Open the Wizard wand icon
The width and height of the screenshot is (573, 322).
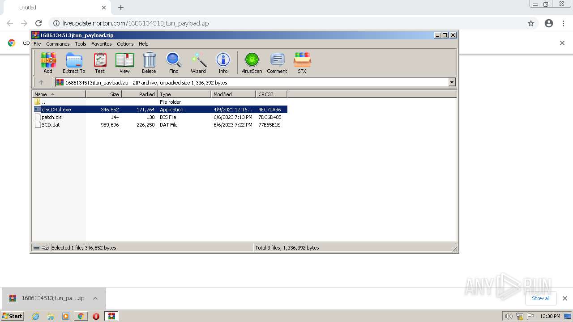click(x=198, y=63)
